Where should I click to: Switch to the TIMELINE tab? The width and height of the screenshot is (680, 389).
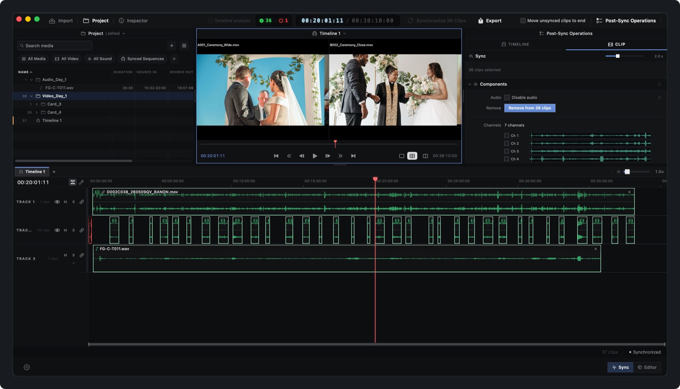coord(515,44)
